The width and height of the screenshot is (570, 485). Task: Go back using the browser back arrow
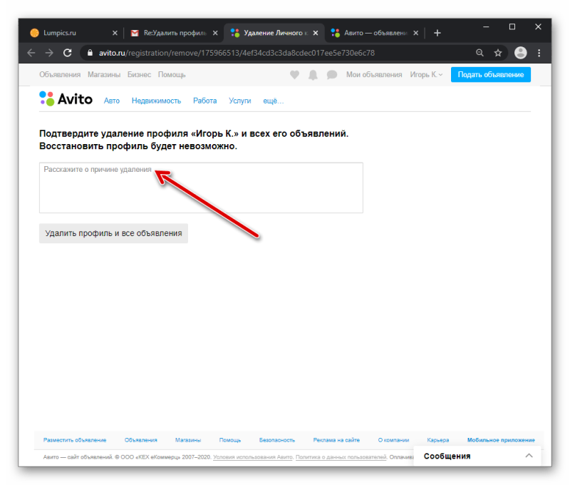pyautogui.click(x=31, y=53)
